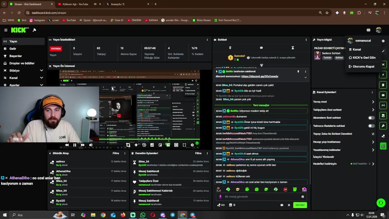Click the Windows taskbar search box
The width and height of the screenshot is (389, 219).
click(39, 215)
